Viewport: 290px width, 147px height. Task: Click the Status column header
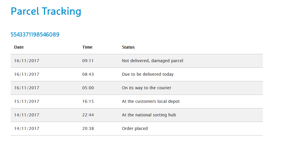click(128, 47)
